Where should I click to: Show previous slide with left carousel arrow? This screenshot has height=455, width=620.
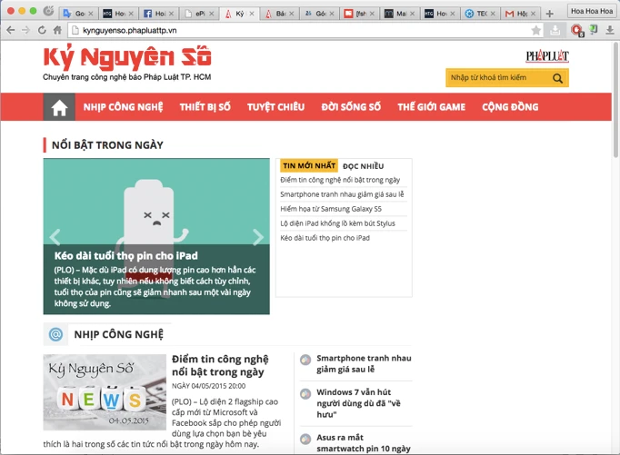click(55, 237)
